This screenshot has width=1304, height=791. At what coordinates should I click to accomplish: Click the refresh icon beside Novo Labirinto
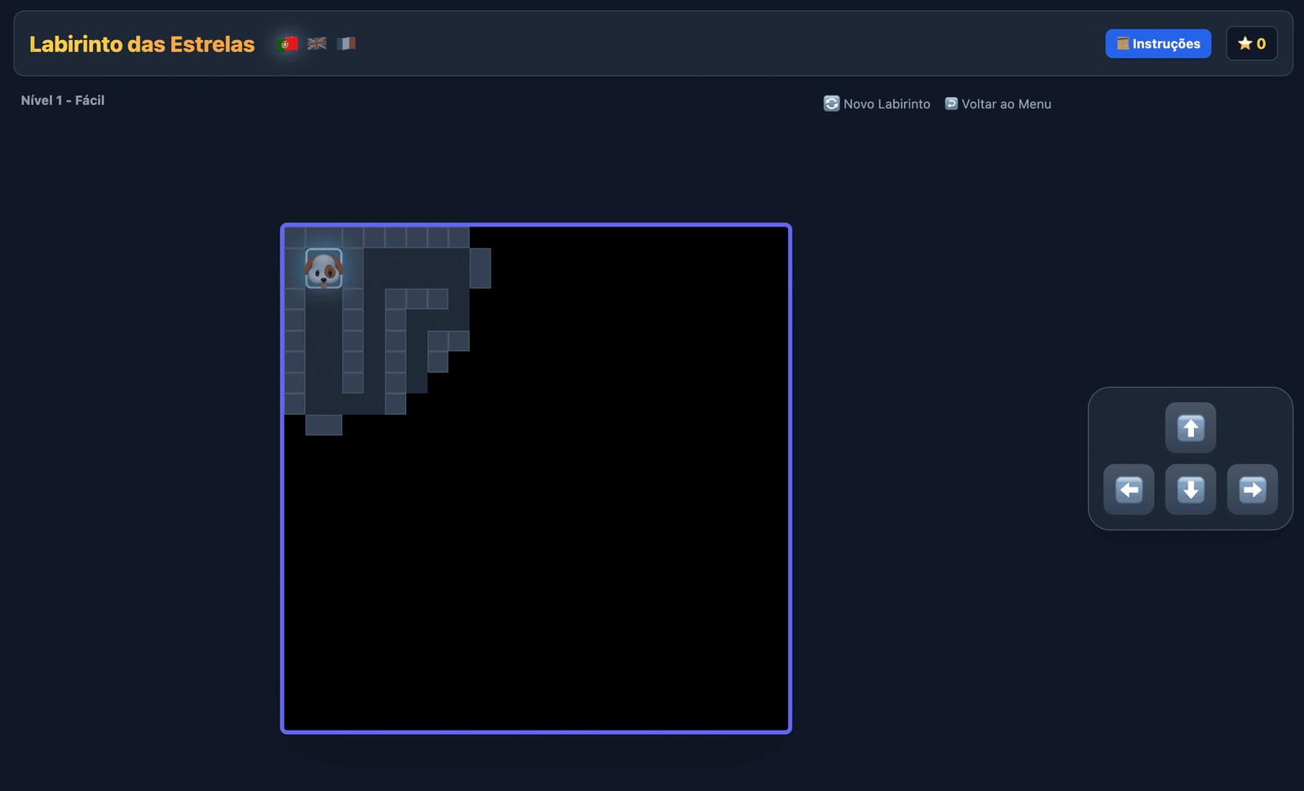[831, 103]
